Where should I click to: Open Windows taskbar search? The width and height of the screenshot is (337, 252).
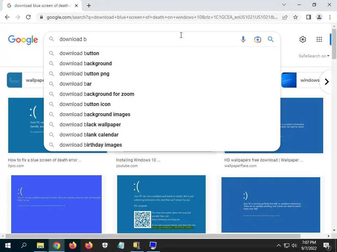click(24, 245)
